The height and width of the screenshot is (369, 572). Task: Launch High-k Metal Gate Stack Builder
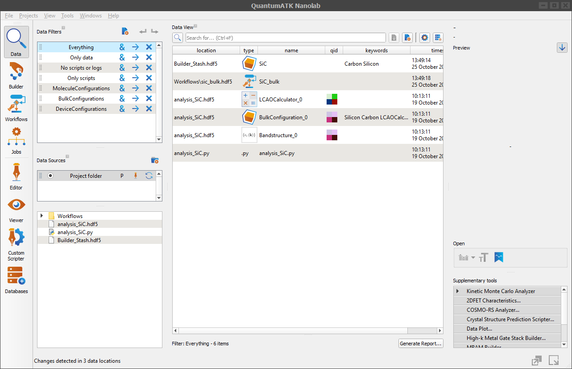(507, 338)
